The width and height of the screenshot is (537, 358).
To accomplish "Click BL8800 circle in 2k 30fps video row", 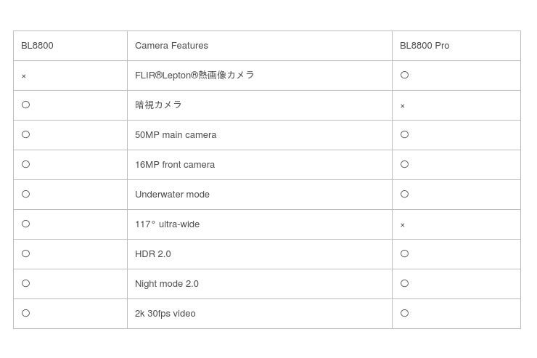I will [x=25, y=313].
